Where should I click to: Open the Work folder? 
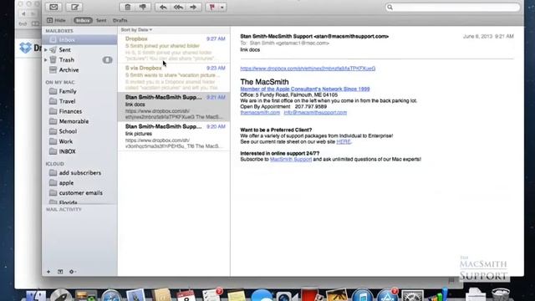65,141
